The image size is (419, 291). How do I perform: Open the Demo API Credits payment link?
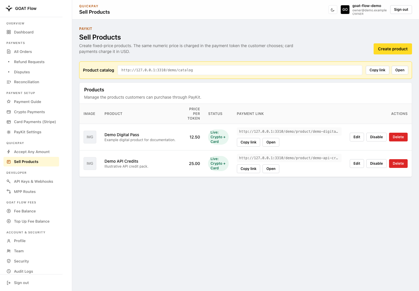(x=271, y=169)
